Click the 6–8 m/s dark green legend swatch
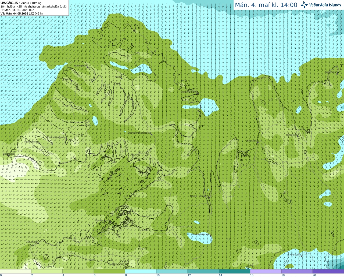Image resolution: width=344 pixels, height=277 pixels. pyautogui.click(x=109, y=271)
